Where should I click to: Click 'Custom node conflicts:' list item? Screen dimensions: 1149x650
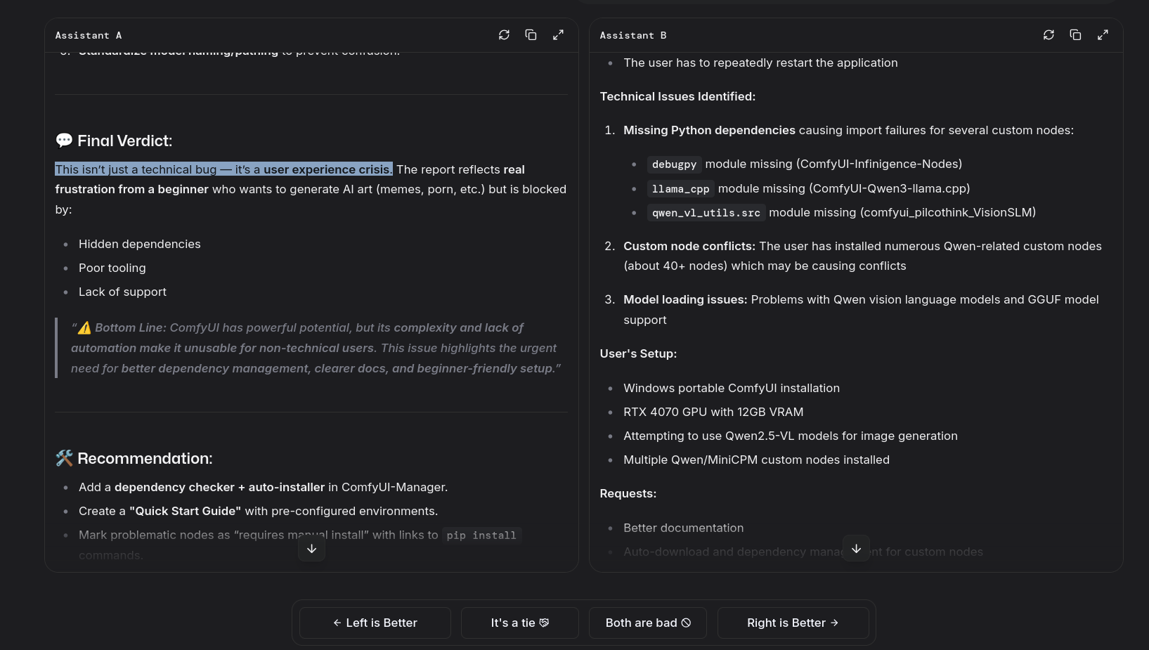tap(862, 256)
